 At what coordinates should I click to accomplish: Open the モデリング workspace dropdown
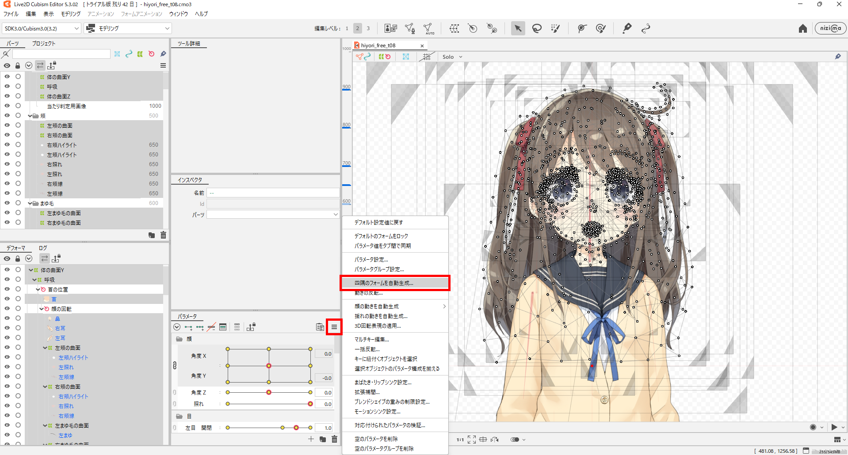(128, 28)
